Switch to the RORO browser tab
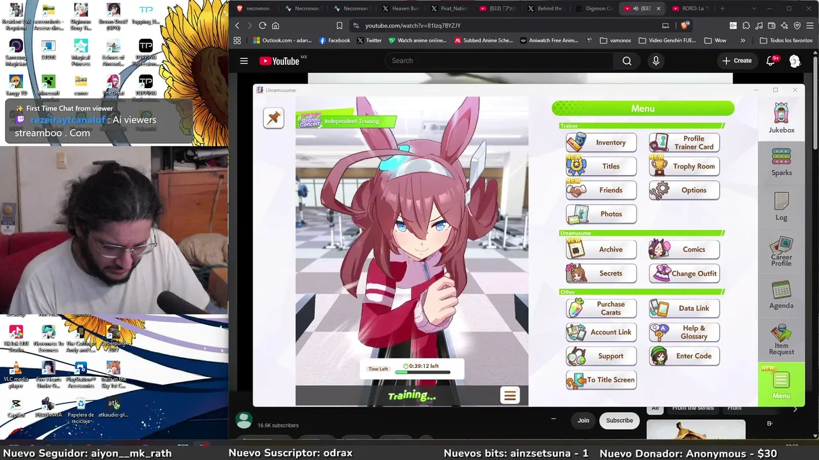This screenshot has width=819, height=460. coord(690,8)
